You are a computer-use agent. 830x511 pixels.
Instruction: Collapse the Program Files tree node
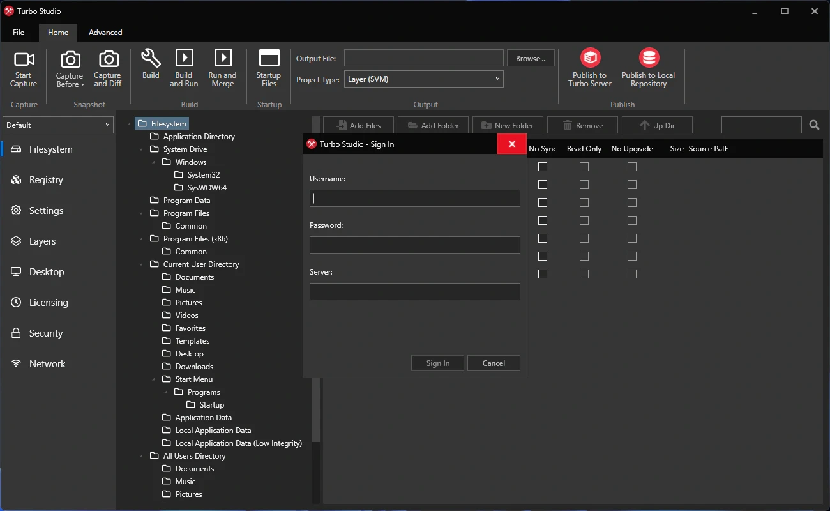click(142, 213)
